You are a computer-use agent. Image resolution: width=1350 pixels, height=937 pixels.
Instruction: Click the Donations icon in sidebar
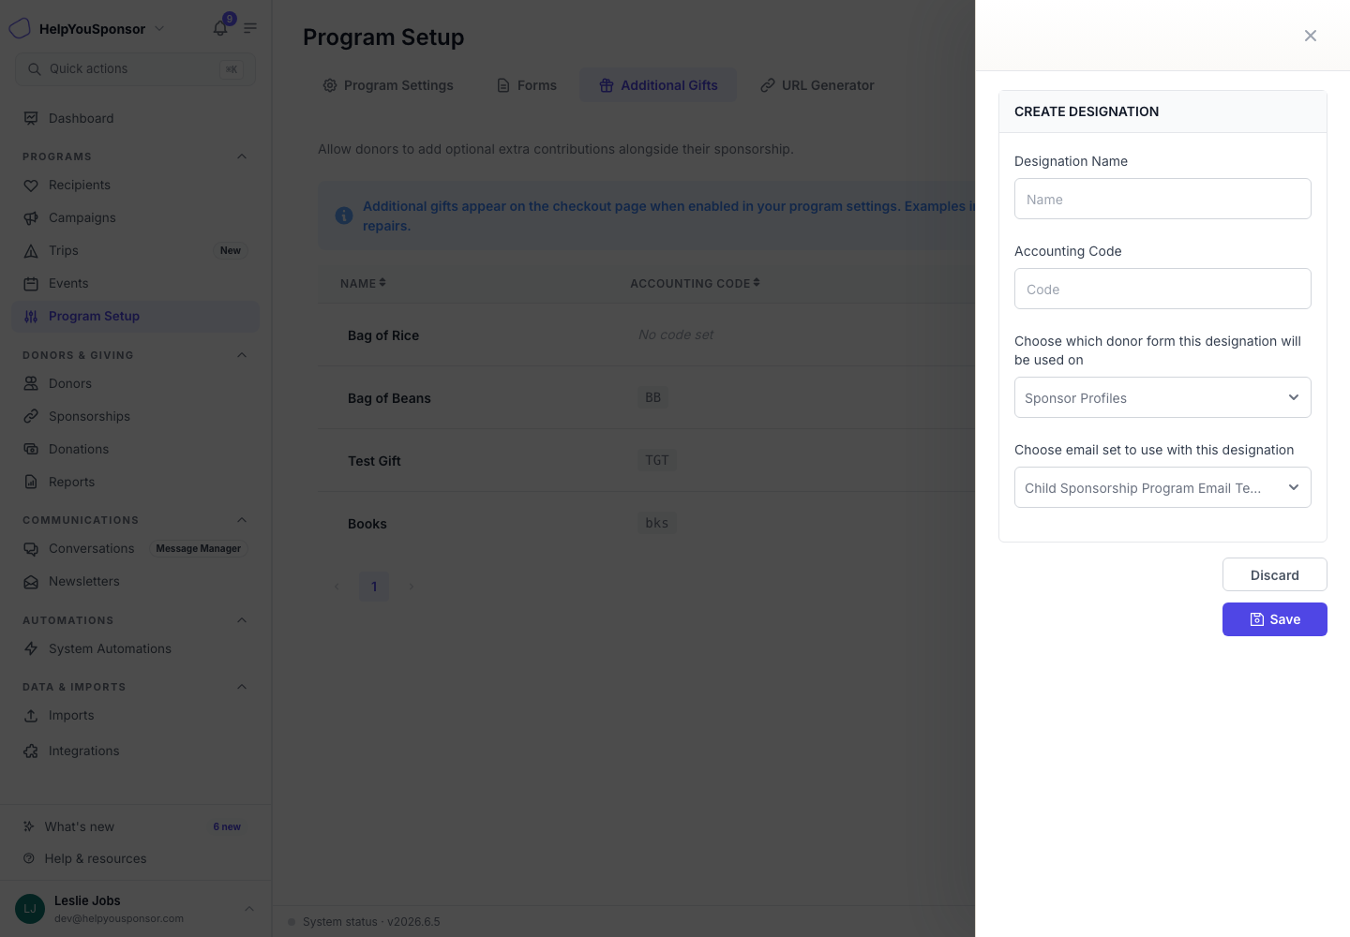(x=31, y=449)
